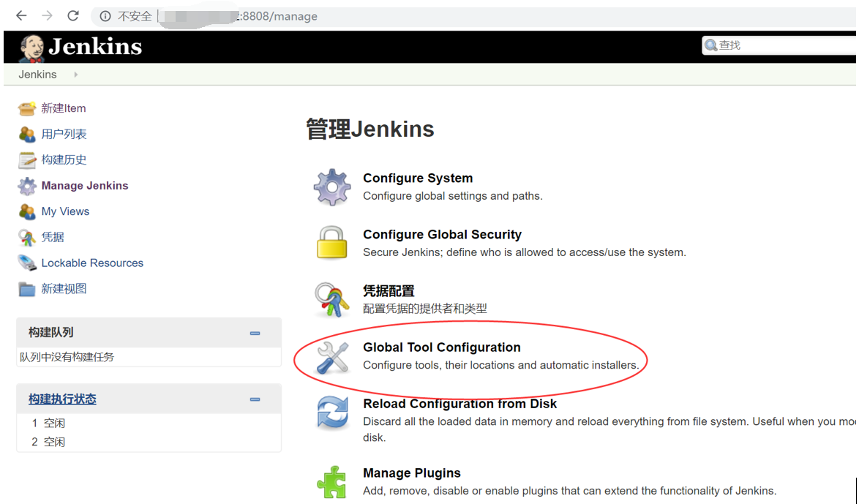Click the Jenkins breadcrumb link
Image resolution: width=859 pixels, height=504 pixels.
[x=37, y=75]
